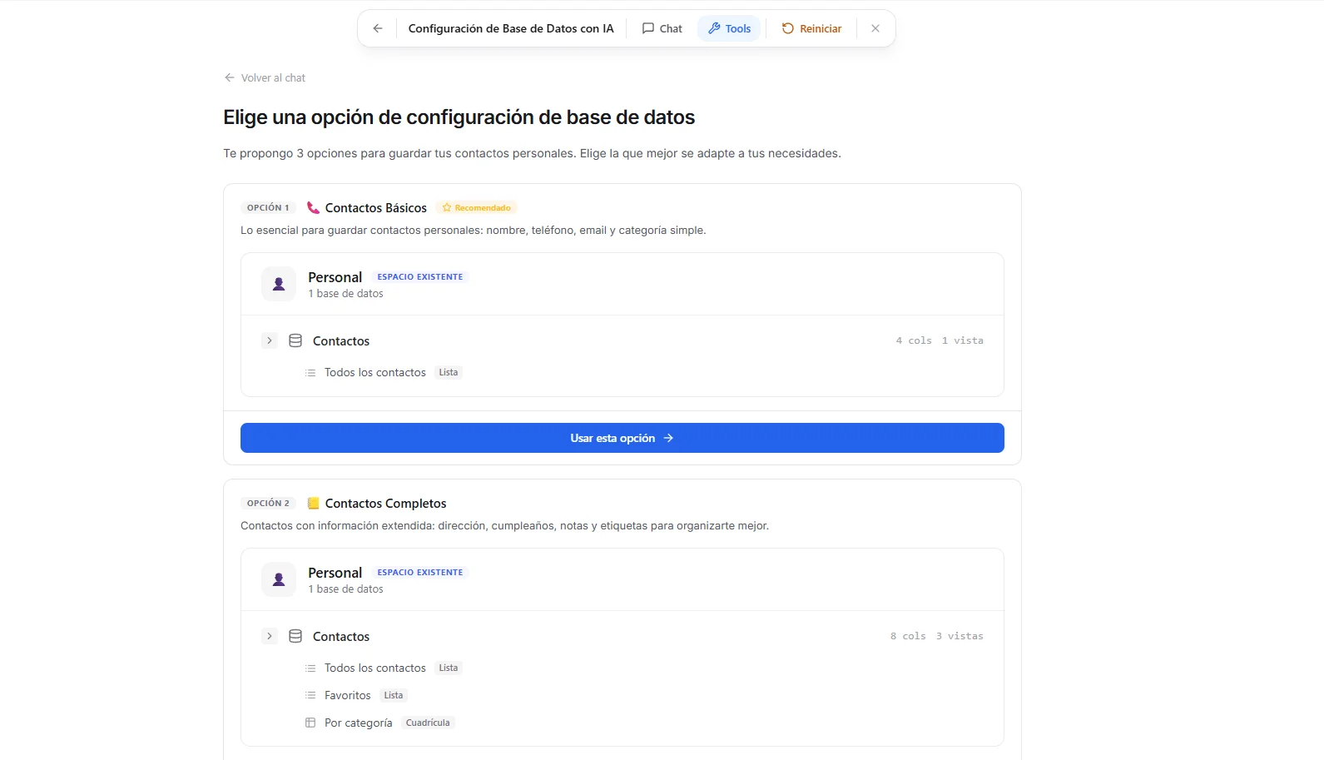Click the notebook icon next to Contactos Completos
This screenshot has width=1324, height=760.
point(313,503)
